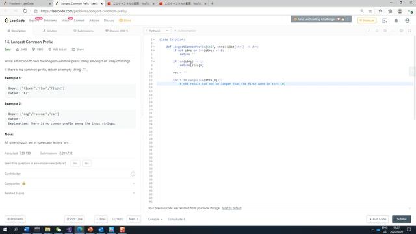Click the editor copy/notes icon
416x234 pixels.
pos(377,31)
